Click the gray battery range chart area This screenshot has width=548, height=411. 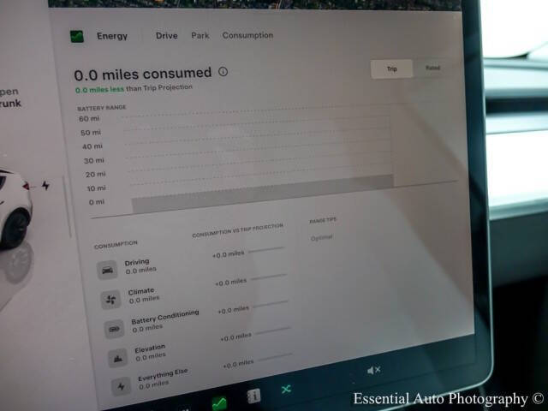[263, 194]
